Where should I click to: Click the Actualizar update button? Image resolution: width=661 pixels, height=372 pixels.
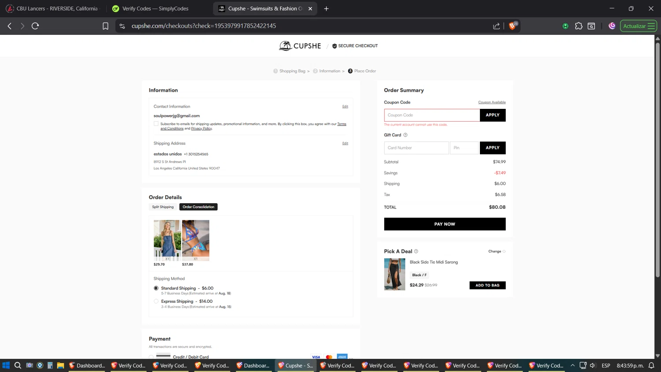[638, 26]
